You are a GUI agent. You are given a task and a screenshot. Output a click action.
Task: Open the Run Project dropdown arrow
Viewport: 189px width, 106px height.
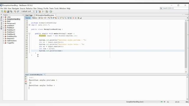45,11
